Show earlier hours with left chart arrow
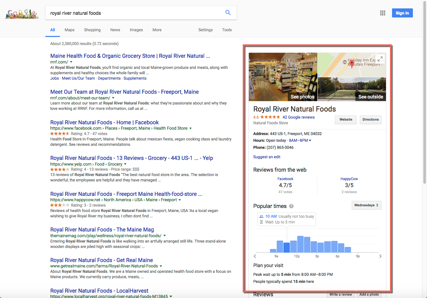This screenshot has width=427, height=298. 255,256
